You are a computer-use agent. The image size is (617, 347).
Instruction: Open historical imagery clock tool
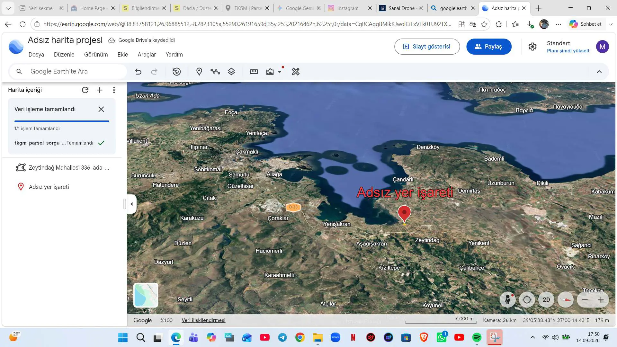point(177,72)
